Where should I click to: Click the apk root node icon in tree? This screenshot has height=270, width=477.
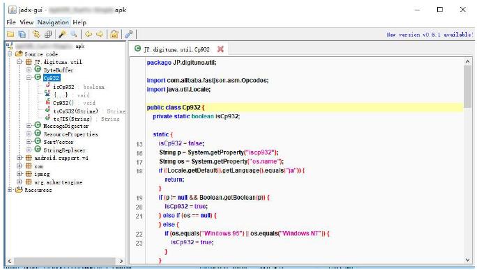10,46
